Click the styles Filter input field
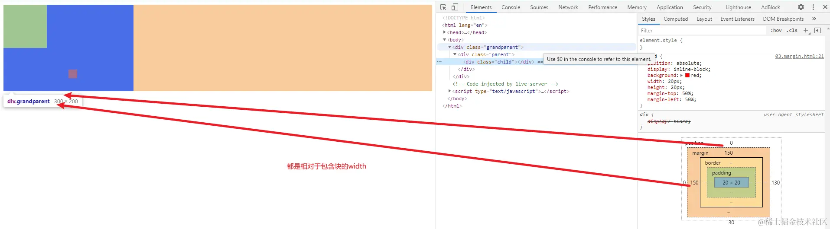 [702, 31]
